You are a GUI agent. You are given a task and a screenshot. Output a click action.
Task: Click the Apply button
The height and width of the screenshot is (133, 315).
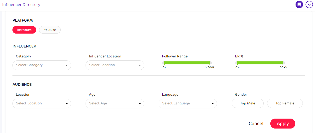pyautogui.click(x=283, y=124)
